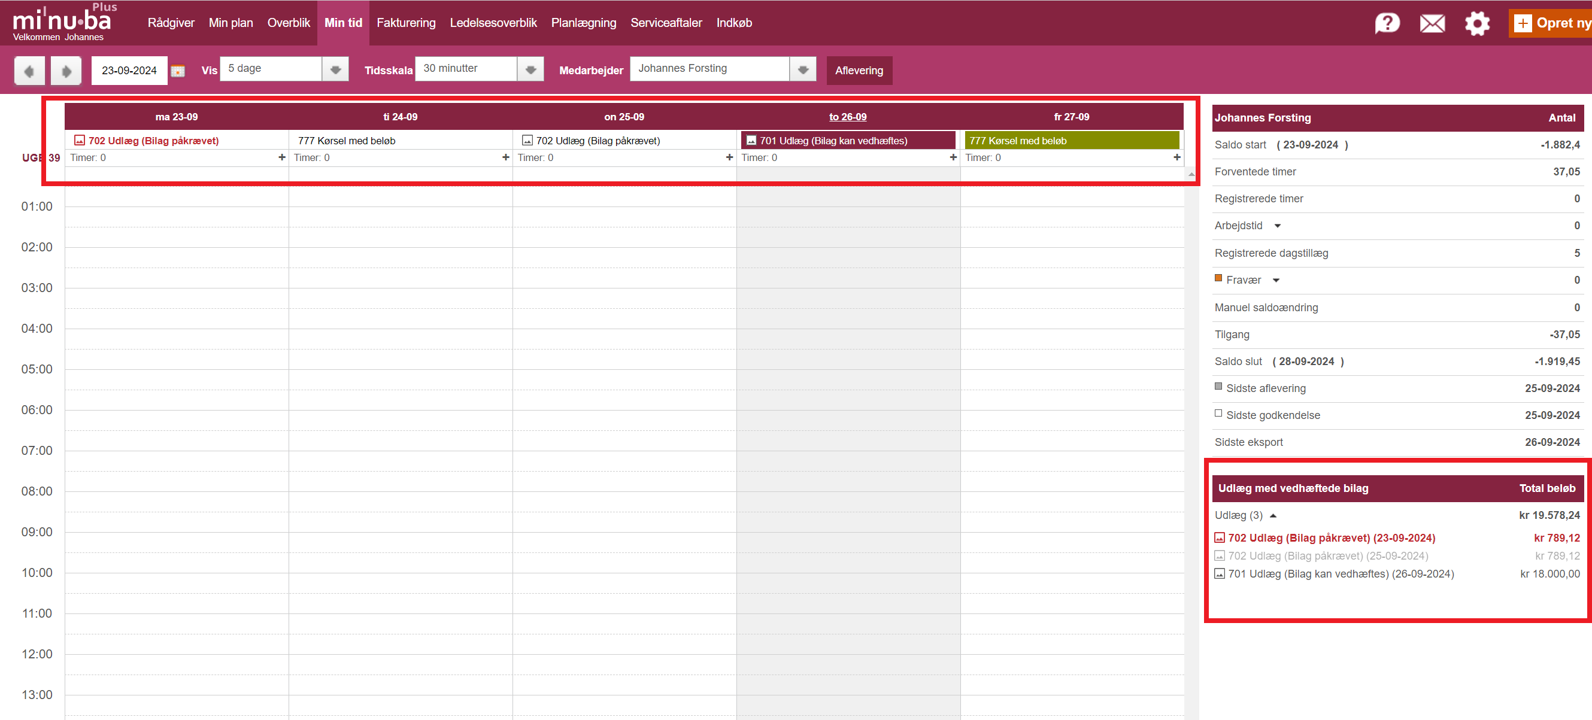Click the calendar scroll-up arrow
This screenshot has height=720, width=1592.
point(1191,174)
